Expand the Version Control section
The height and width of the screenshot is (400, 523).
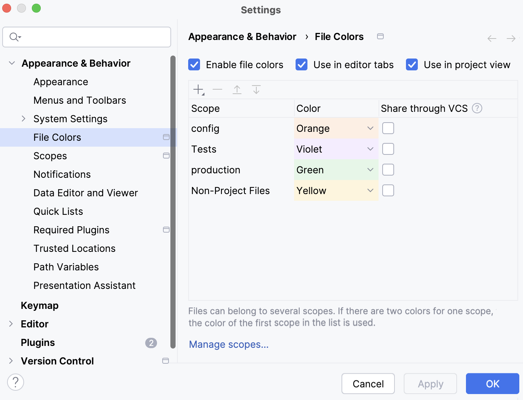[11, 361]
